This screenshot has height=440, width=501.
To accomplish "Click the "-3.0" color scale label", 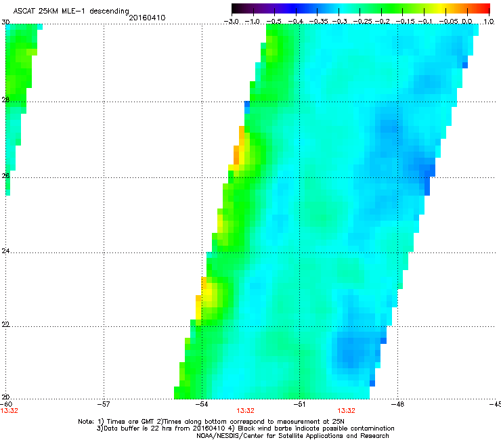I will (x=232, y=22).
